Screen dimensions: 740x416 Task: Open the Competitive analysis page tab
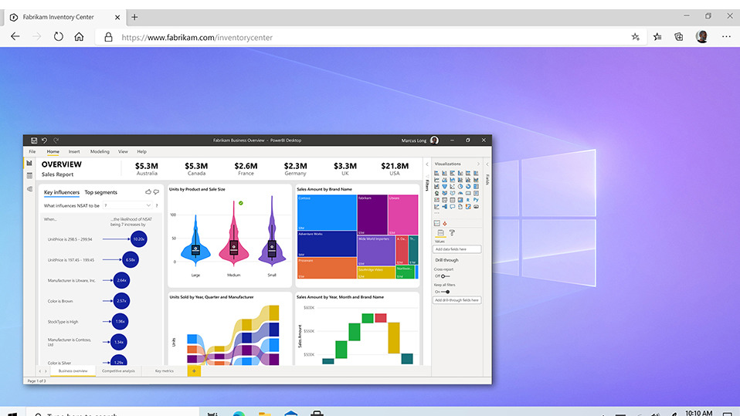(118, 371)
